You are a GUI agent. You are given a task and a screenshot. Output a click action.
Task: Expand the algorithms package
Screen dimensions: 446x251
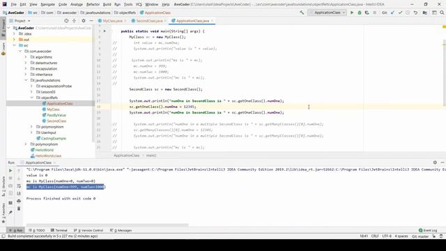coord(26,57)
